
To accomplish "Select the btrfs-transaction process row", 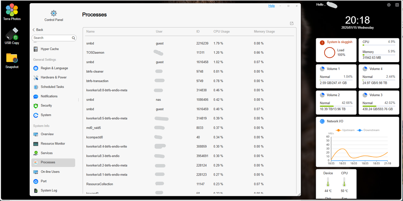I will [190, 81].
